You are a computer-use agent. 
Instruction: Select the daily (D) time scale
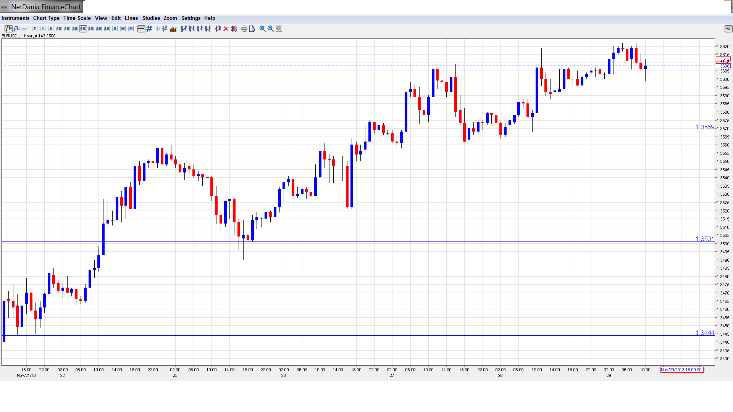115,29
